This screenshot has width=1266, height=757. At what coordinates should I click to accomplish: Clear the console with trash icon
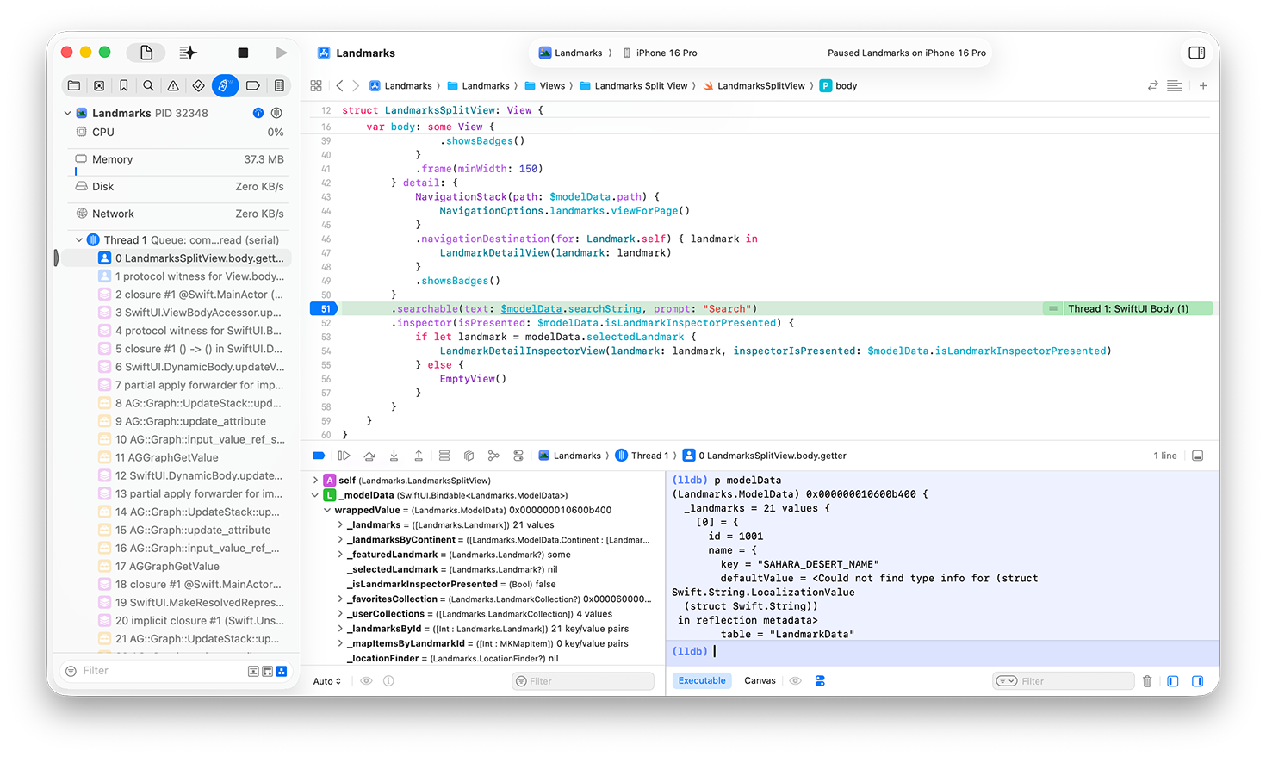click(1147, 681)
